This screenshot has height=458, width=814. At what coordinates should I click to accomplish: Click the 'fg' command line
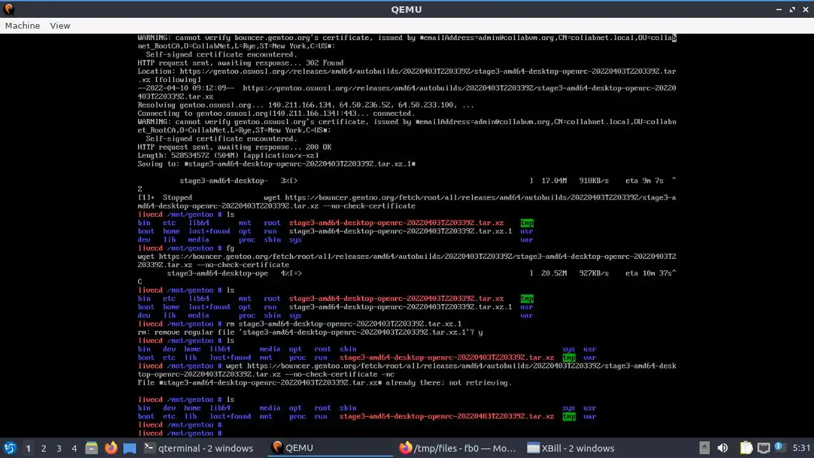186,248
